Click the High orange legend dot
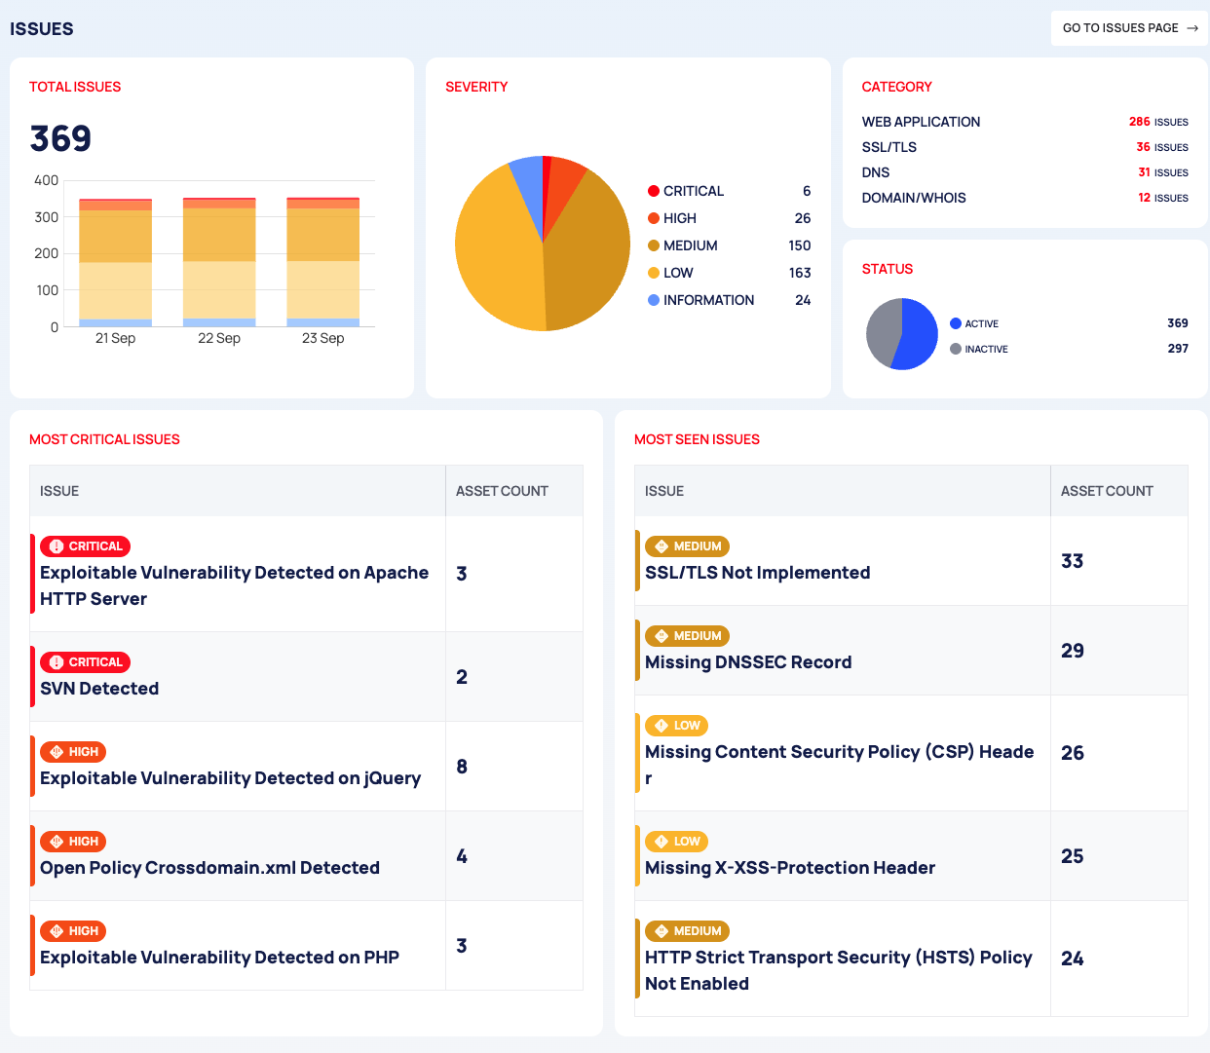The width and height of the screenshot is (1210, 1053). pyautogui.click(x=654, y=218)
